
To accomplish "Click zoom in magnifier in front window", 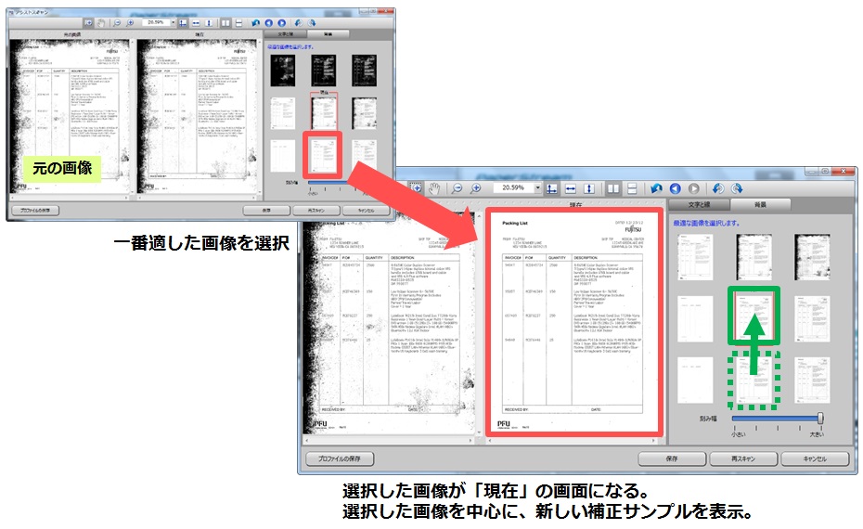I will pyautogui.click(x=476, y=188).
